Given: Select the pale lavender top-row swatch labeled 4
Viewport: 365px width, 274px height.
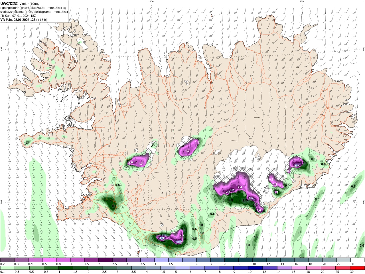Looking at the screenshot, I should point(161,260).
